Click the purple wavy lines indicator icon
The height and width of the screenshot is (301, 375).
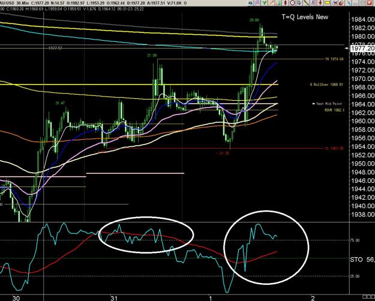[x=257, y=3]
